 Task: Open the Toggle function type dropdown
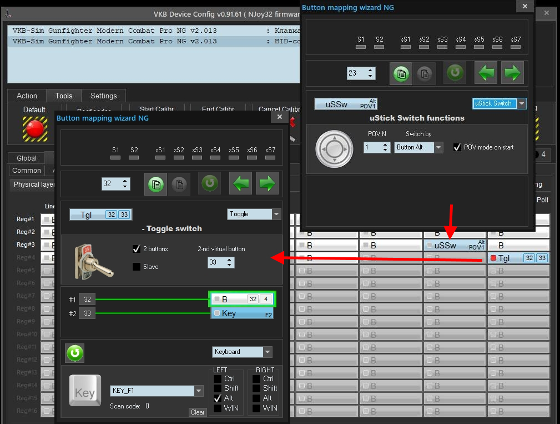[276, 214]
